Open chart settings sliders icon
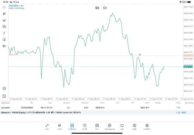This screenshot has width=194, height=135. coord(4,27)
